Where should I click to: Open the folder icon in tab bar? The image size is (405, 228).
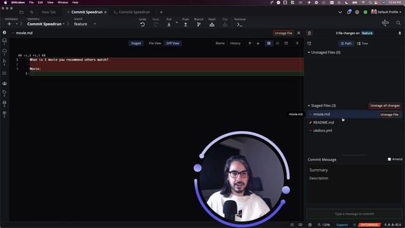(x=22, y=12)
